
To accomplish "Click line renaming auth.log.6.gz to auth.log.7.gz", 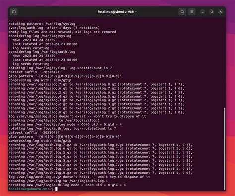I will click(101, 148).
